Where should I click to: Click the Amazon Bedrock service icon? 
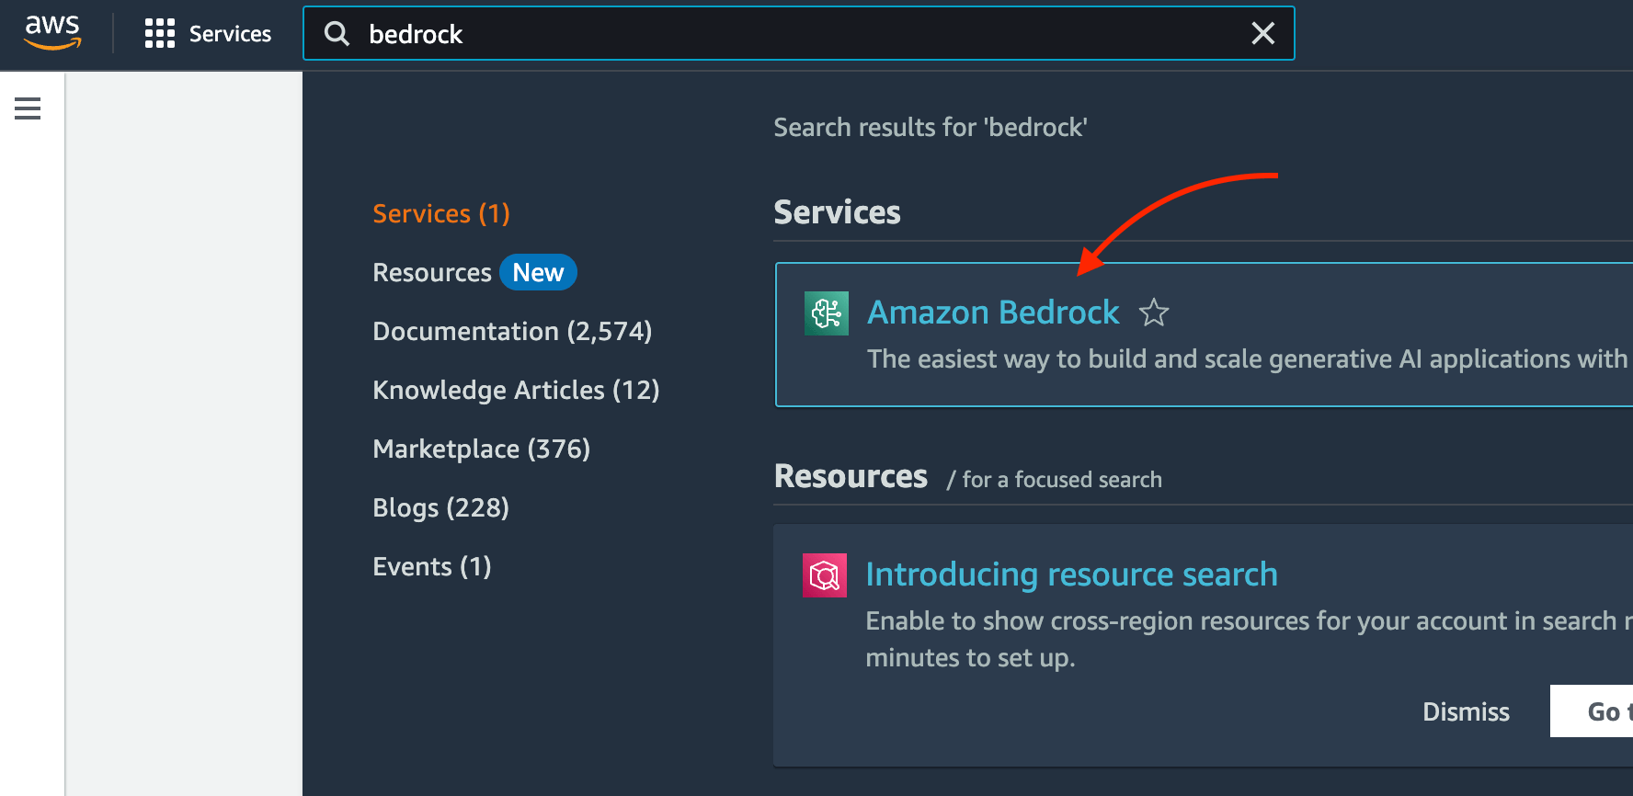tap(826, 313)
